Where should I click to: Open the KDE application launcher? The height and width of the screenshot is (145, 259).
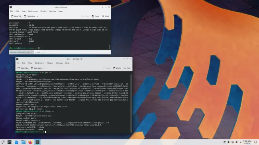(x=3, y=142)
